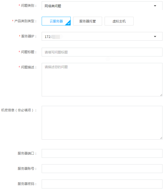Focus the 服务器密码 input field
This screenshot has width=165, height=191.
point(102,184)
